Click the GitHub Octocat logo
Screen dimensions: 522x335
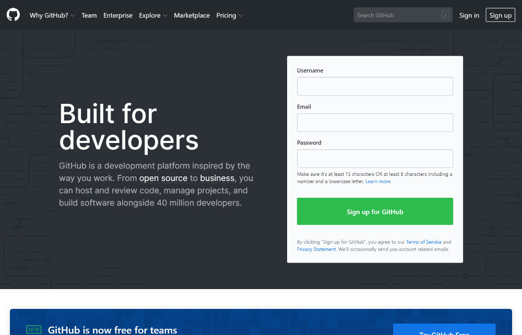(14, 15)
